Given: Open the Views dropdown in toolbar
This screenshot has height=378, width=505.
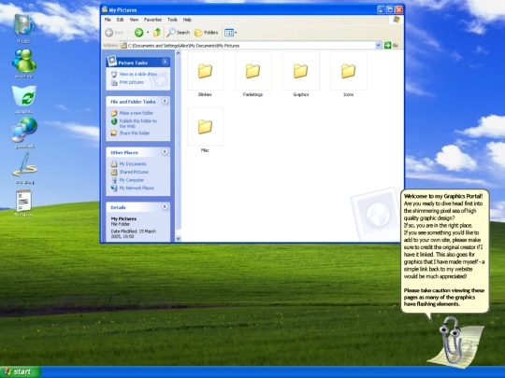Looking at the screenshot, I should coord(231,33).
